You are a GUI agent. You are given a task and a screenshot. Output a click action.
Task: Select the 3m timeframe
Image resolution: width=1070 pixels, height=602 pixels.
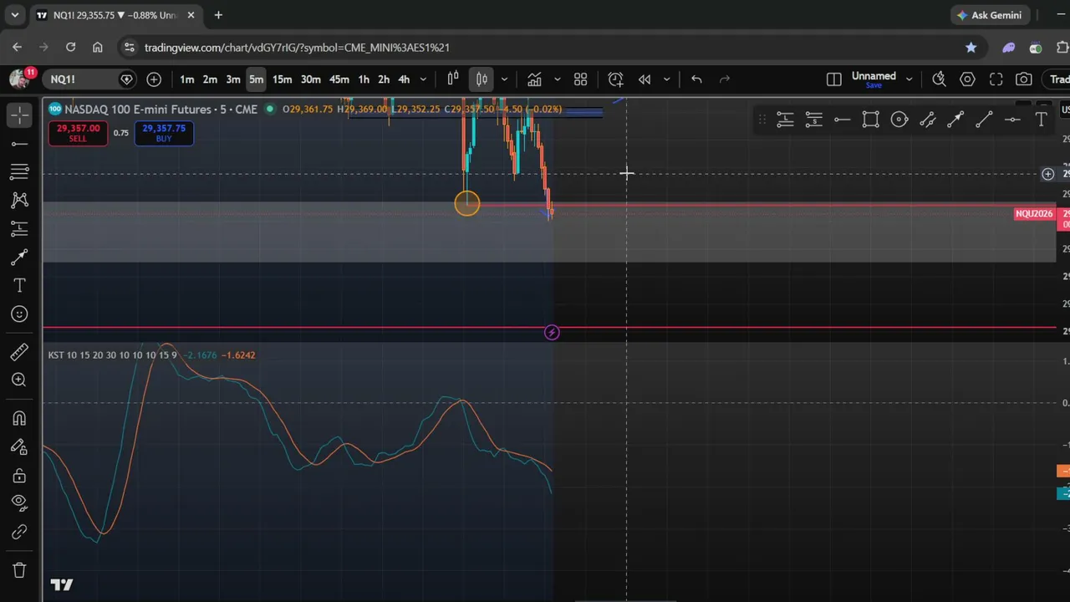pos(233,79)
